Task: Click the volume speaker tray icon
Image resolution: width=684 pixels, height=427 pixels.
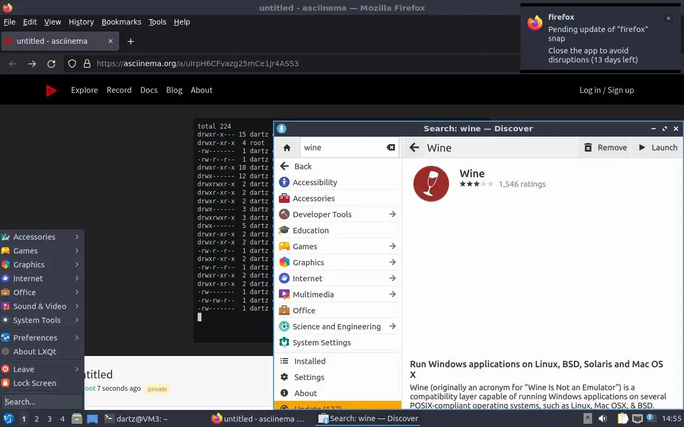Action: click(603, 419)
